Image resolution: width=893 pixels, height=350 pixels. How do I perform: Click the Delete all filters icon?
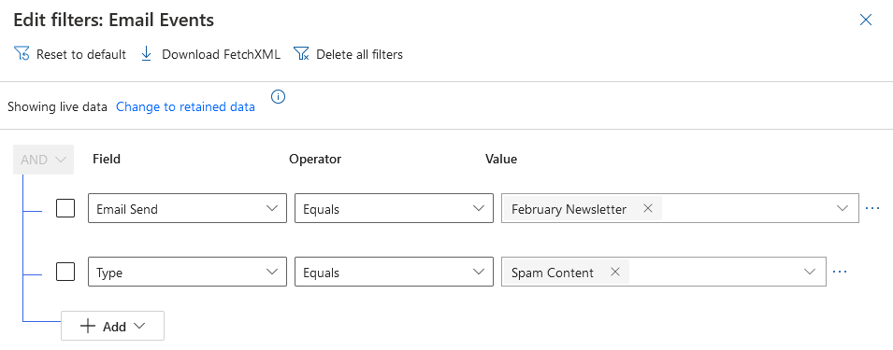(x=301, y=54)
